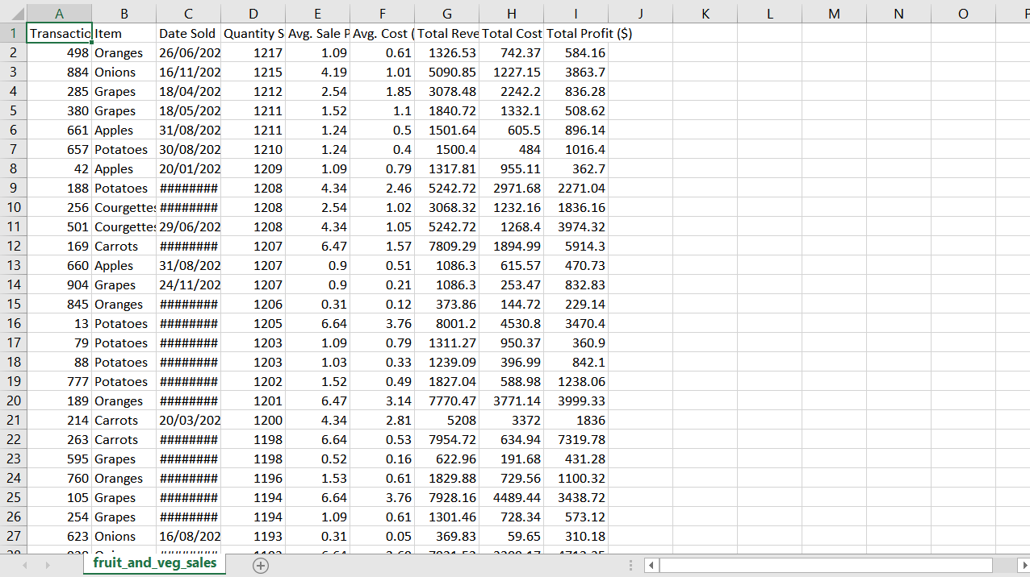This screenshot has width=1030, height=577.
Task: Select the Transaction header cell in A1
Action: click(59, 34)
